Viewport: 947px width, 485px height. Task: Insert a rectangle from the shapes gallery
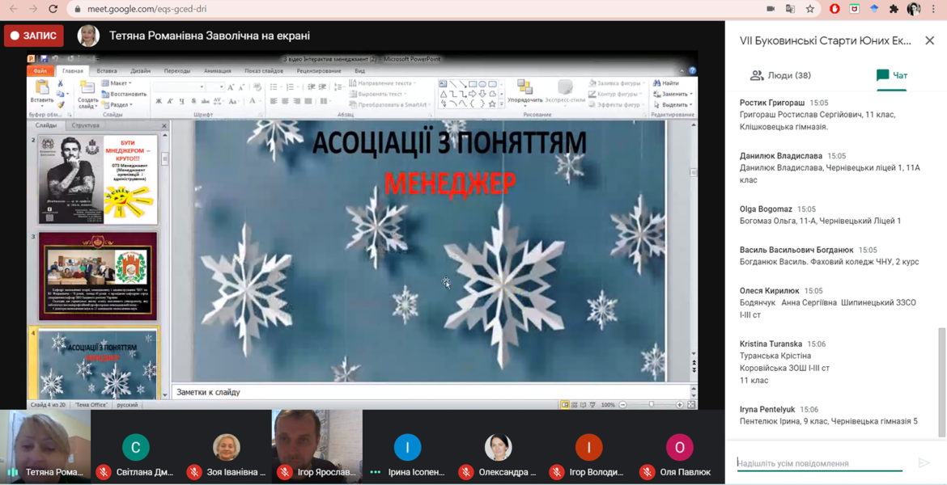tap(473, 84)
